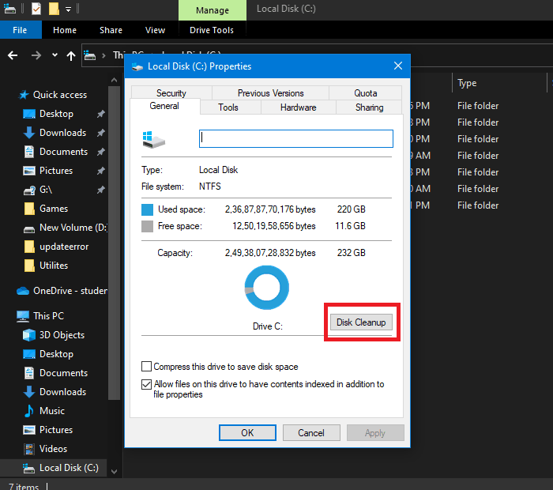Click the drive icon in address bar

[x=89, y=55]
